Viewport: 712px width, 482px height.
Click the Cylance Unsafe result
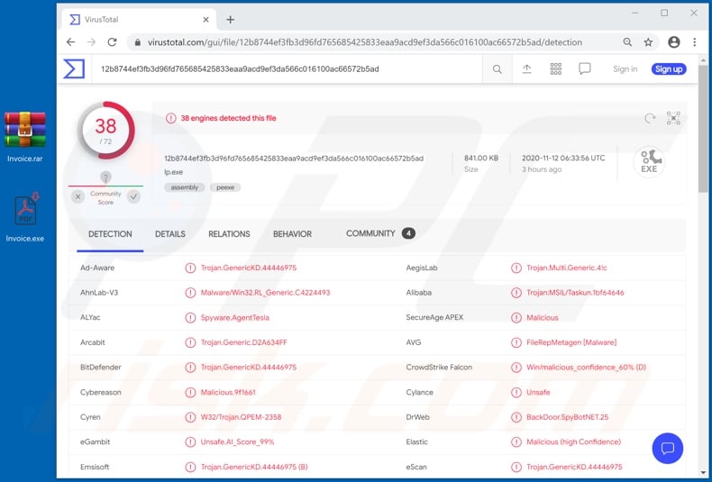[x=538, y=393]
